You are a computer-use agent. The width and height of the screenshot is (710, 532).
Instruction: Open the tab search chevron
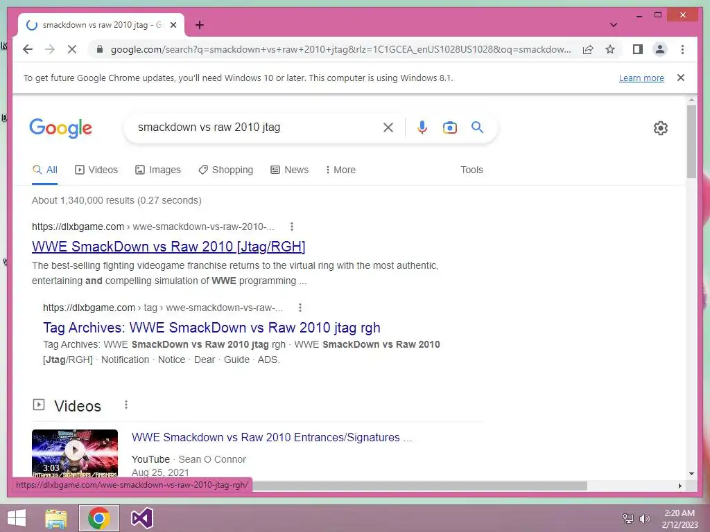[613, 25]
